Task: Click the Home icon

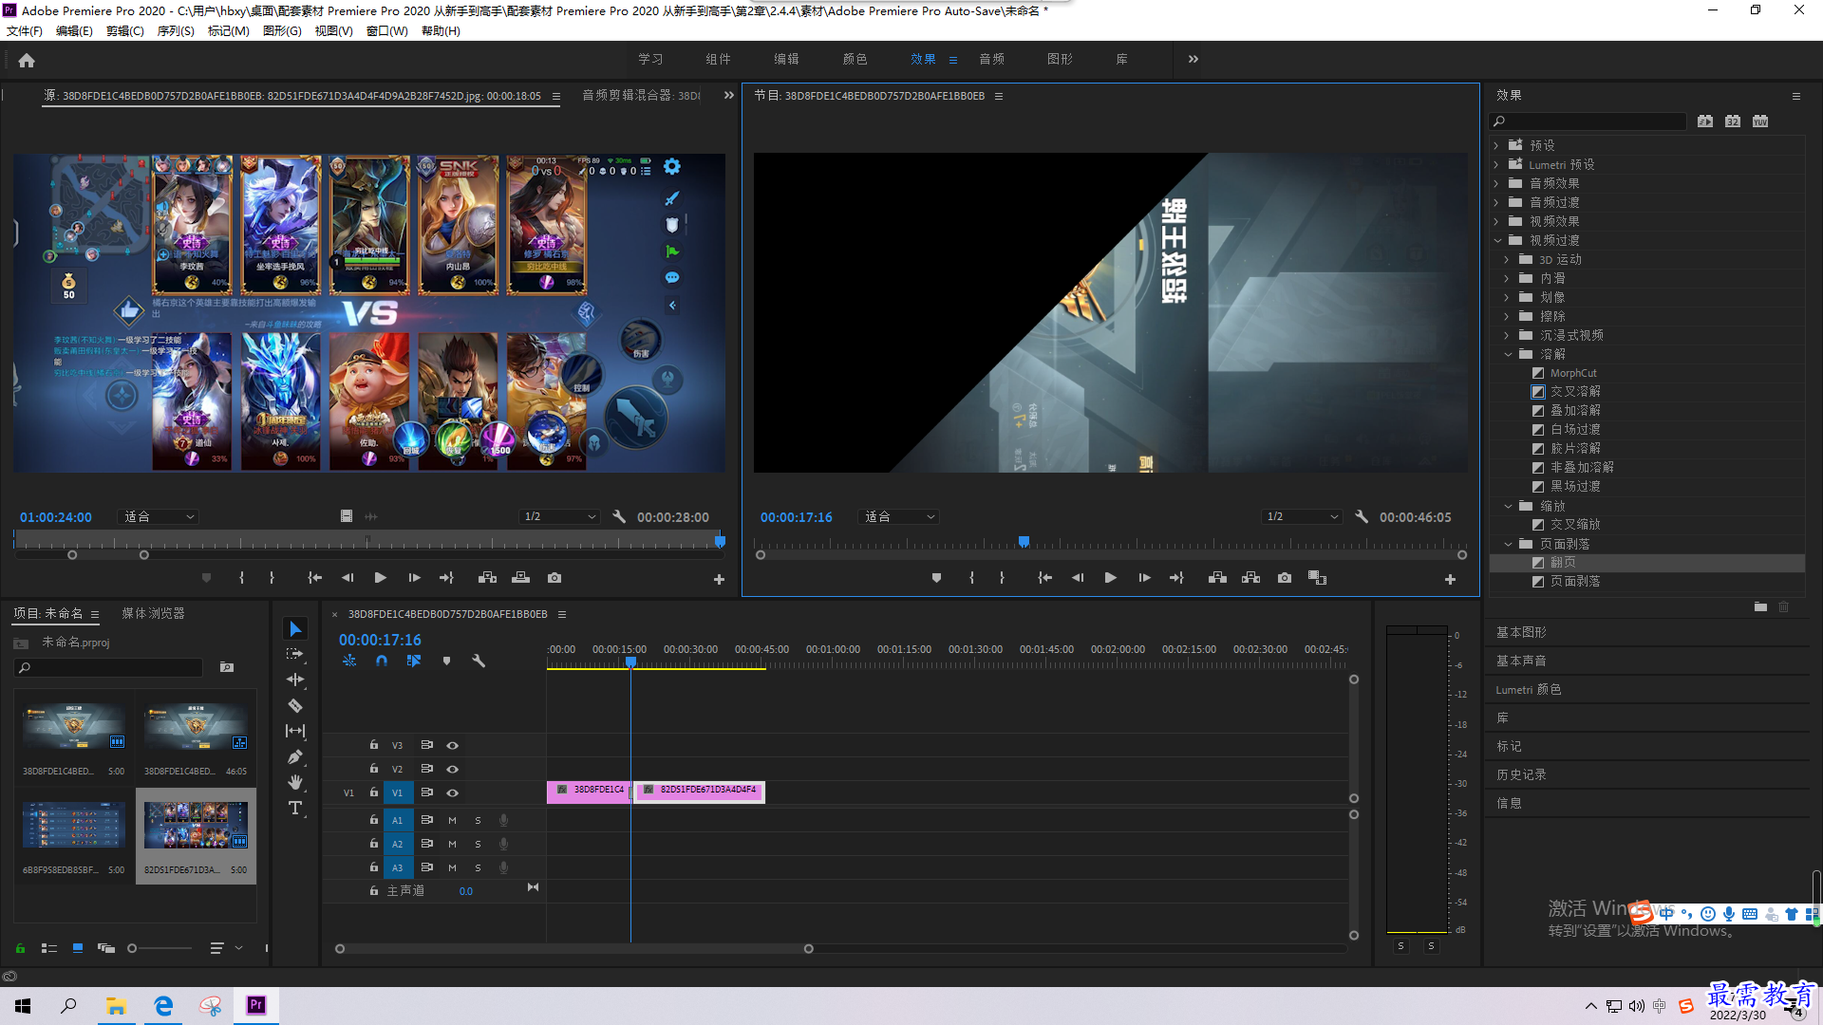Action: pos(27,60)
